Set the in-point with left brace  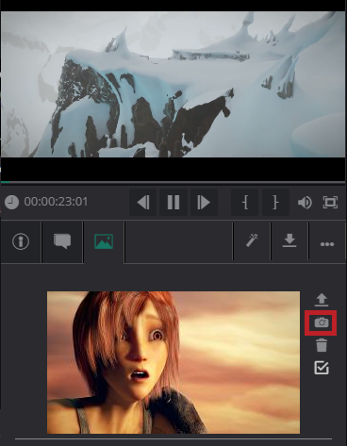[x=245, y=202]
